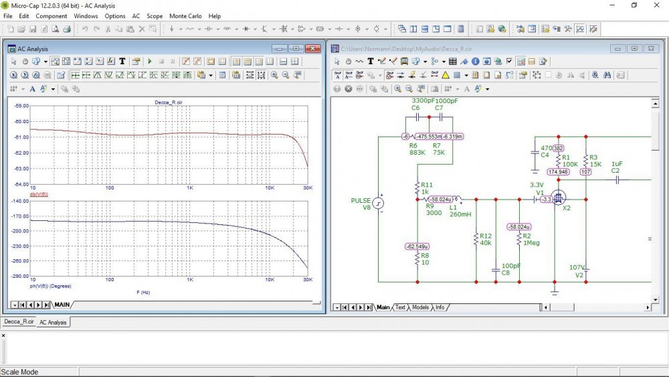
Task: Switch to the Decca_R.cir window tab
Action: 18,322
